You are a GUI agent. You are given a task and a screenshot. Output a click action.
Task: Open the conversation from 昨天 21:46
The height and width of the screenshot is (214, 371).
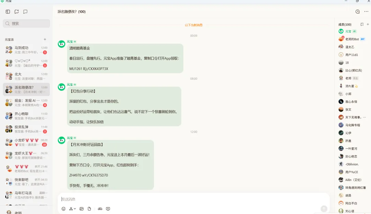pos(26,169)
